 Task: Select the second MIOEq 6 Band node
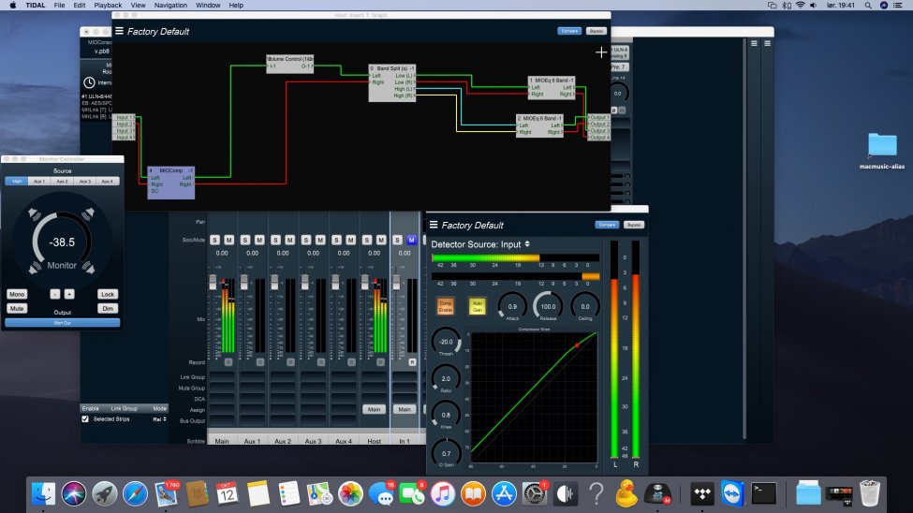539,125
